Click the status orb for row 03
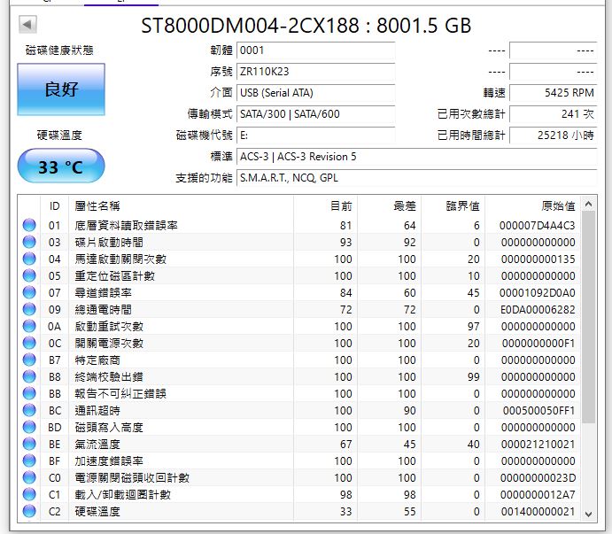 (29, 242)
